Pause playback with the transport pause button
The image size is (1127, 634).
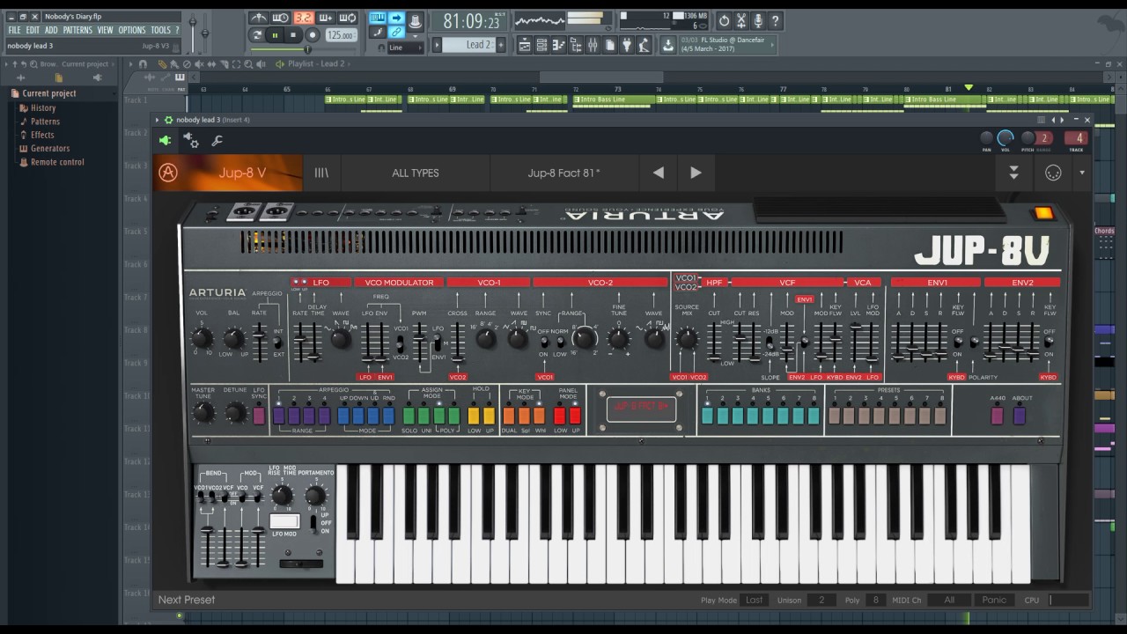pos(275,35)
